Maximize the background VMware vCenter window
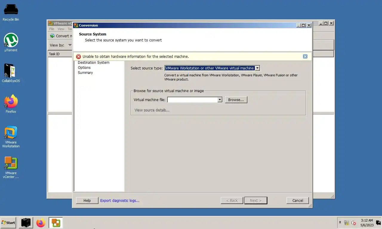 click(326, 23)
